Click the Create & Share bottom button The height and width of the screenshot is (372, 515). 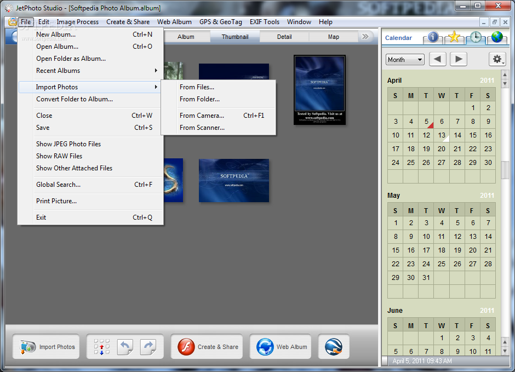[207, 347]
